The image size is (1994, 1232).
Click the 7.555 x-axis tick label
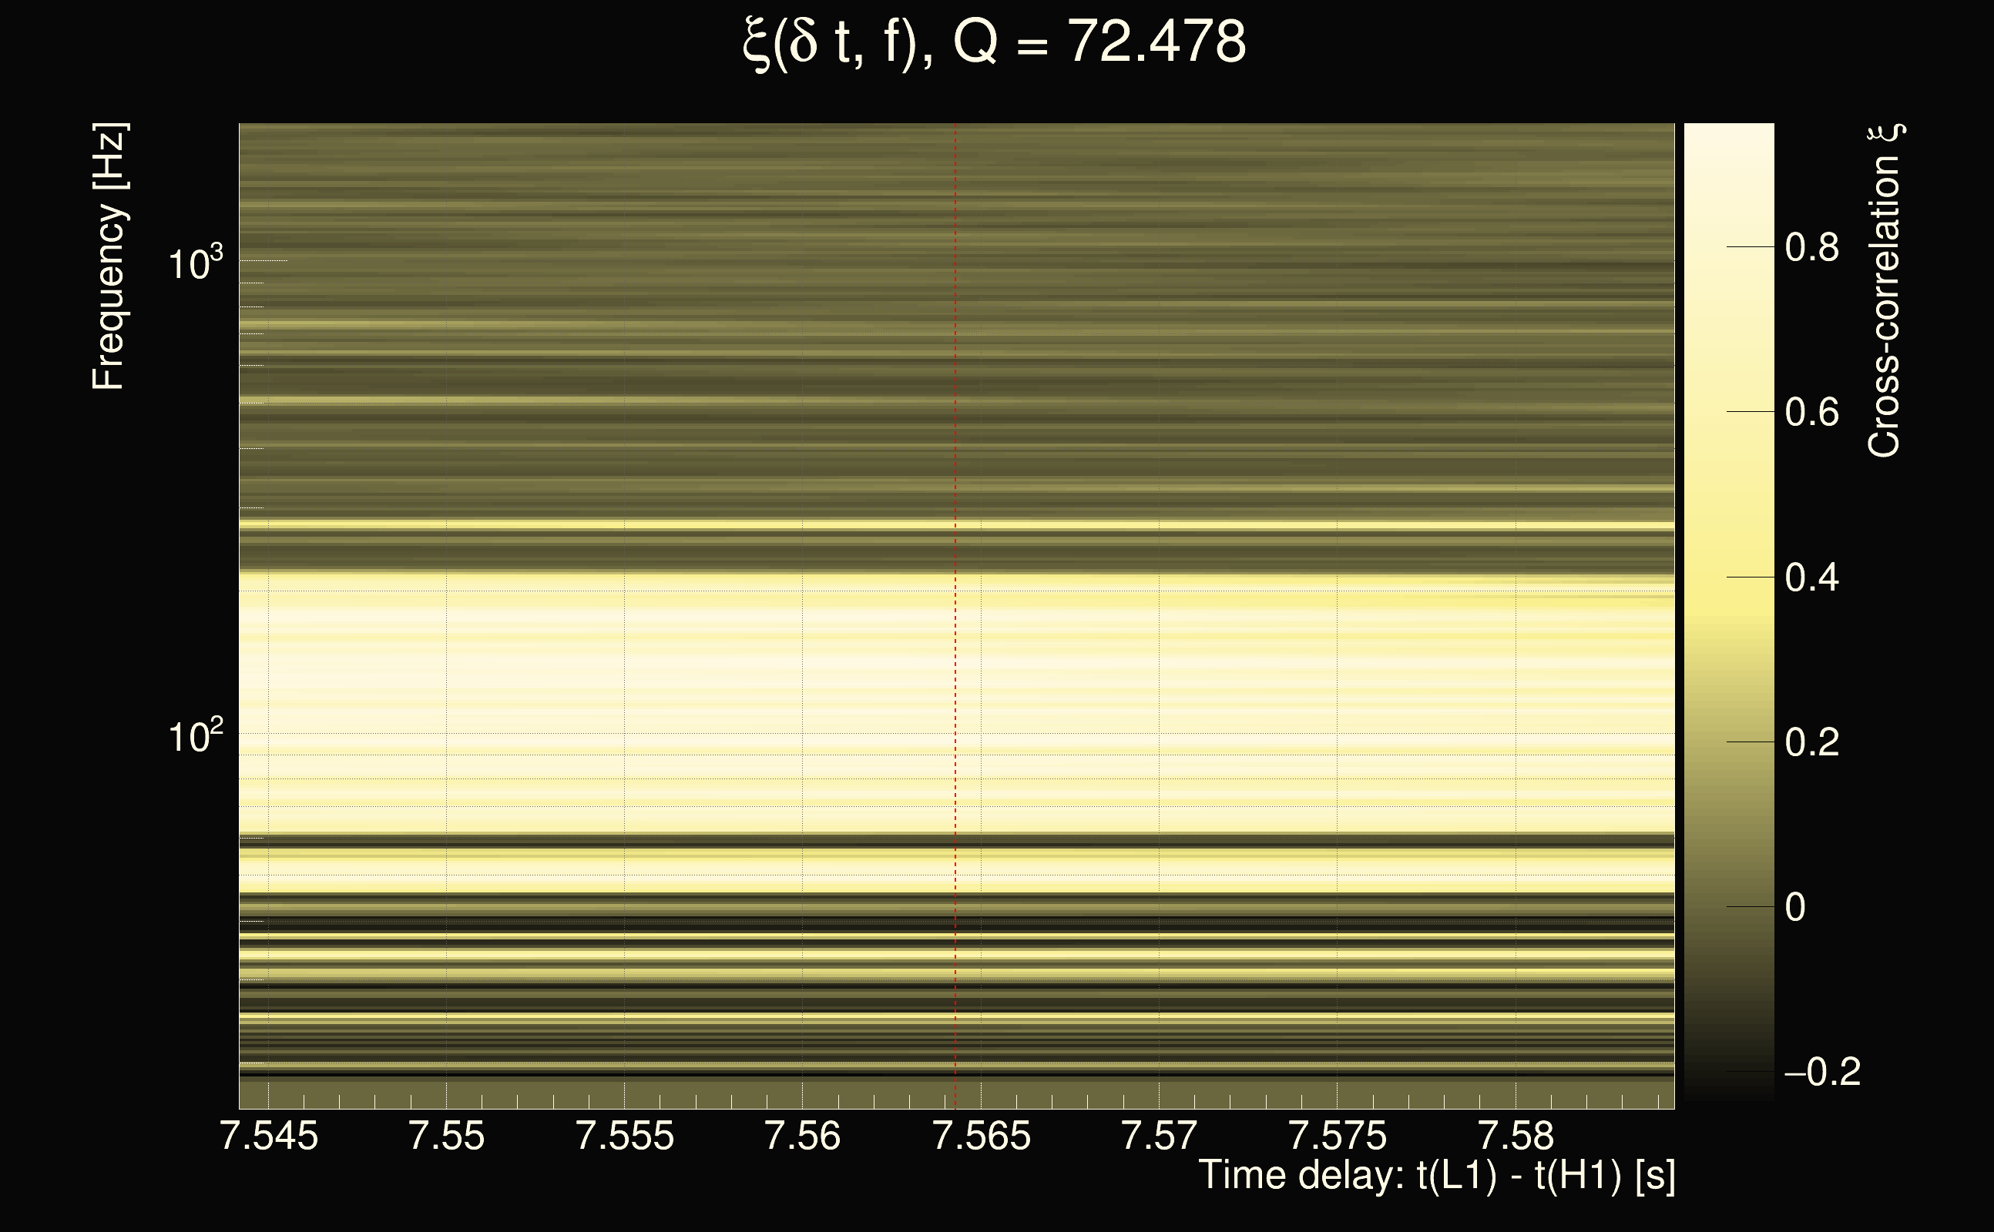coord(624,1136)
